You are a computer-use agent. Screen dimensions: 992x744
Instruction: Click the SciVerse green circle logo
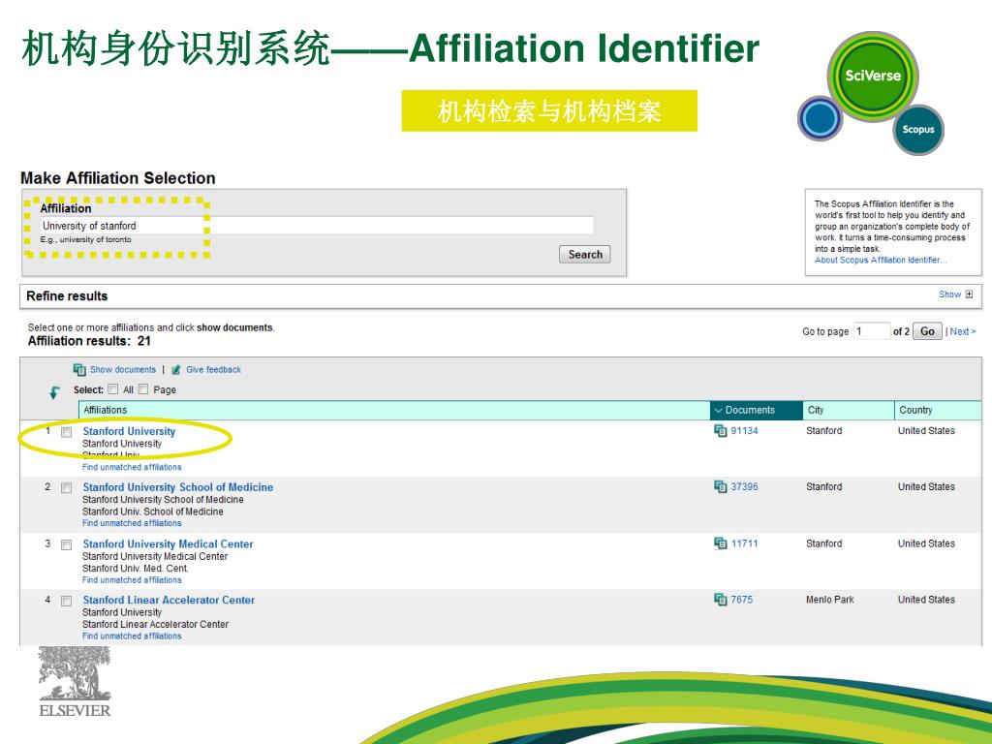click(873, 76)
